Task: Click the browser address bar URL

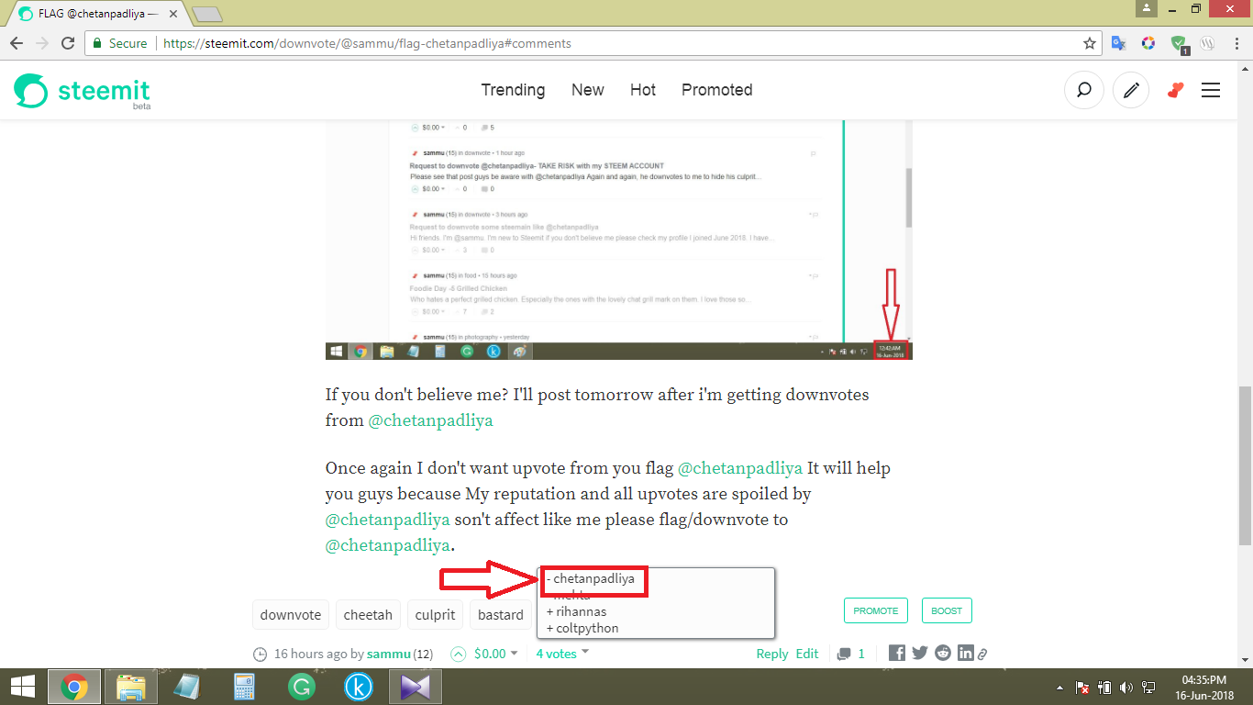Action: (x=367, y=43)
